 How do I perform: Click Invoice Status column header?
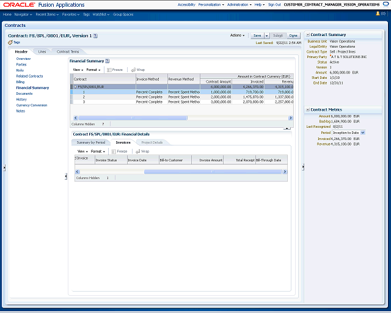[x=111, y=160]
